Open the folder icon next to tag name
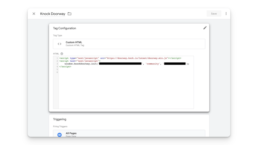The height and width of the screenshot is (145, 258). click(x=70, y=14)
